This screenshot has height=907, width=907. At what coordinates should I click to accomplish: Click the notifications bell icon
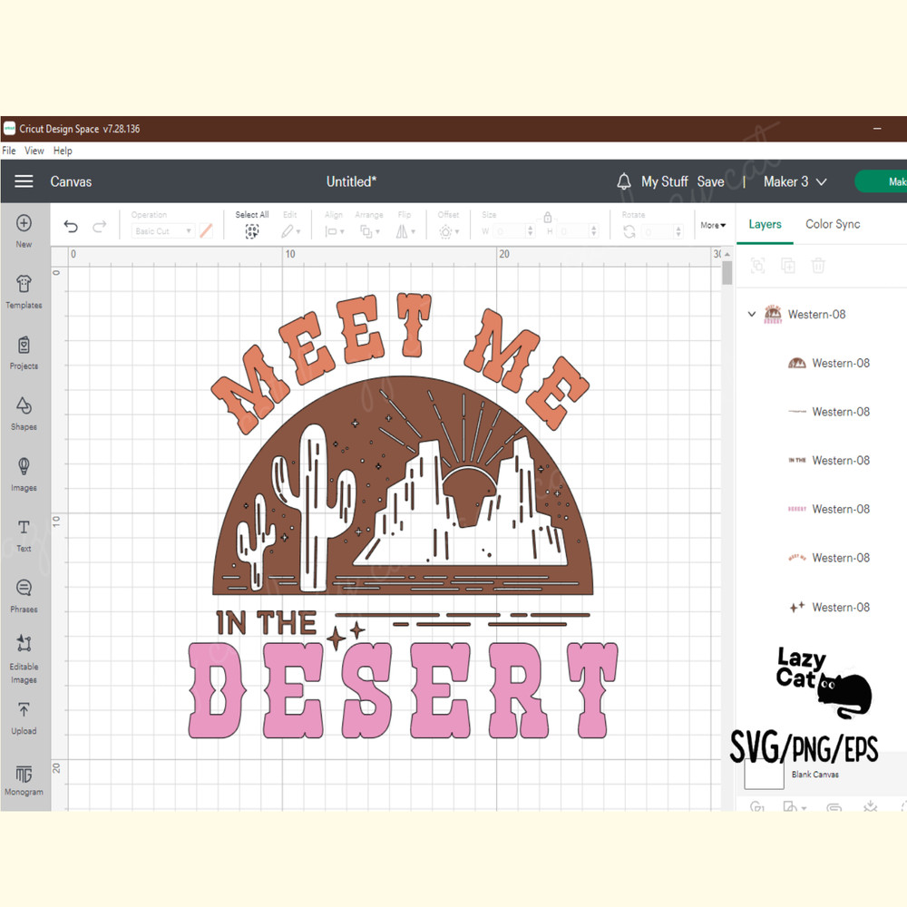click(x=625, y=181)
